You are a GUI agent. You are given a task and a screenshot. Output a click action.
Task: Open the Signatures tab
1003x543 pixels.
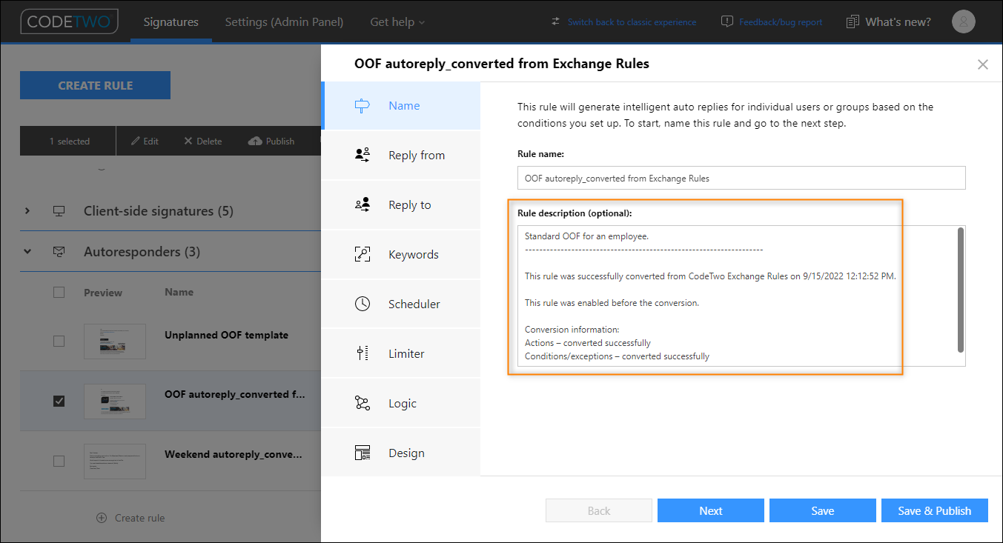(171, 21)
